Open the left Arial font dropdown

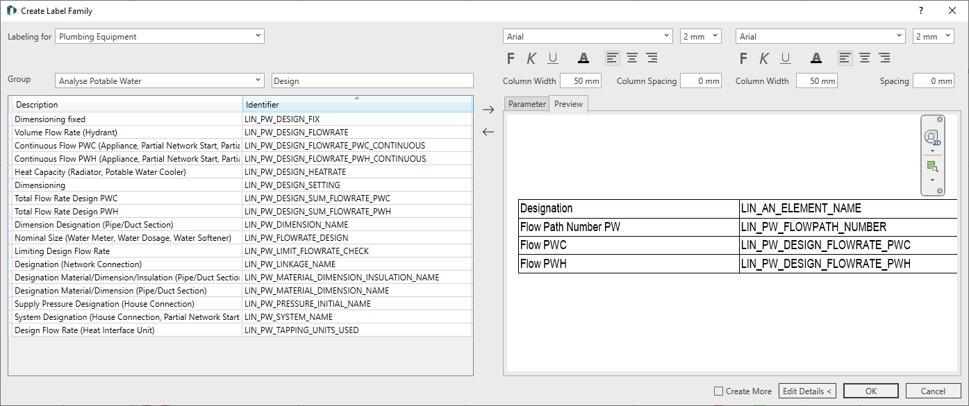(x=588, y=37)
